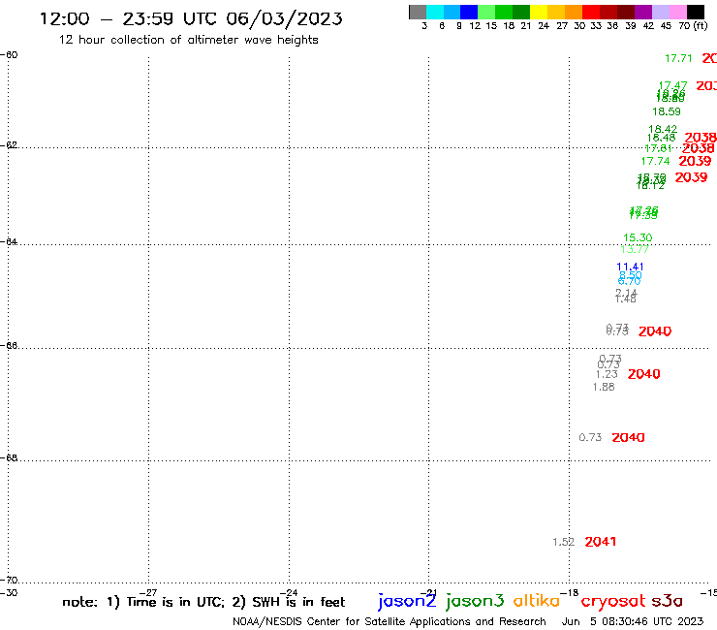This screenshot has width=717, height=630.
Task: Click the pink legend swatch
Action: click(677, 12)
